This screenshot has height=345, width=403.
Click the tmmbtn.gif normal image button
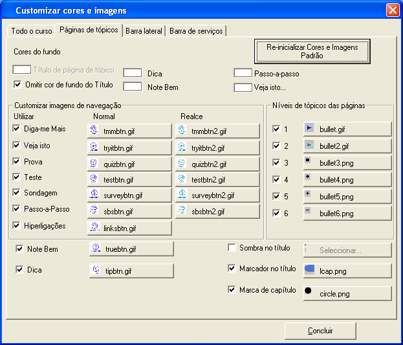click(129, 131)
